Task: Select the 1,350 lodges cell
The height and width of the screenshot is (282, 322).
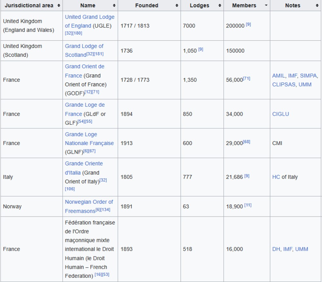Action: (202, 80)
